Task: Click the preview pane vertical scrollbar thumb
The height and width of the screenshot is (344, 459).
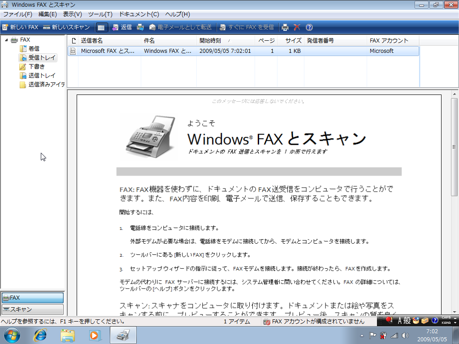Action: [x=455, y=147]
